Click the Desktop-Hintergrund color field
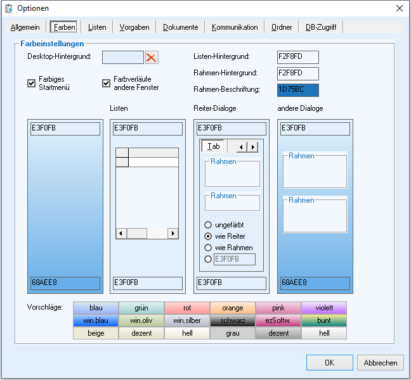Image resolution: width=411 pixels, height=380 pixels. click(x=123, y=57)
